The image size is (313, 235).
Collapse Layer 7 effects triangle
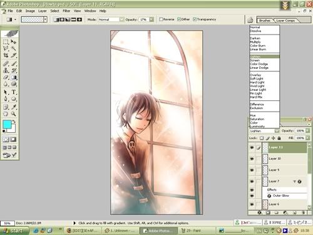[x=294, y=182]
